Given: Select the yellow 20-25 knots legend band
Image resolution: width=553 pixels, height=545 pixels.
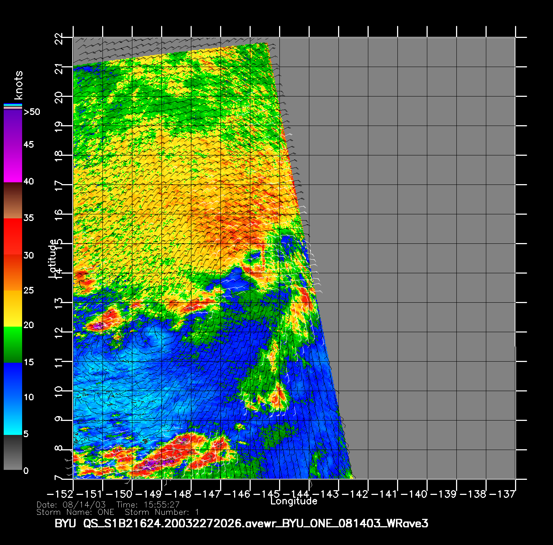Looking at the screenshot, I should tap(13, 308).
